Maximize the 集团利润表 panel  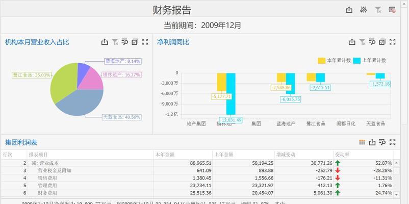click(x=392, y=142)
